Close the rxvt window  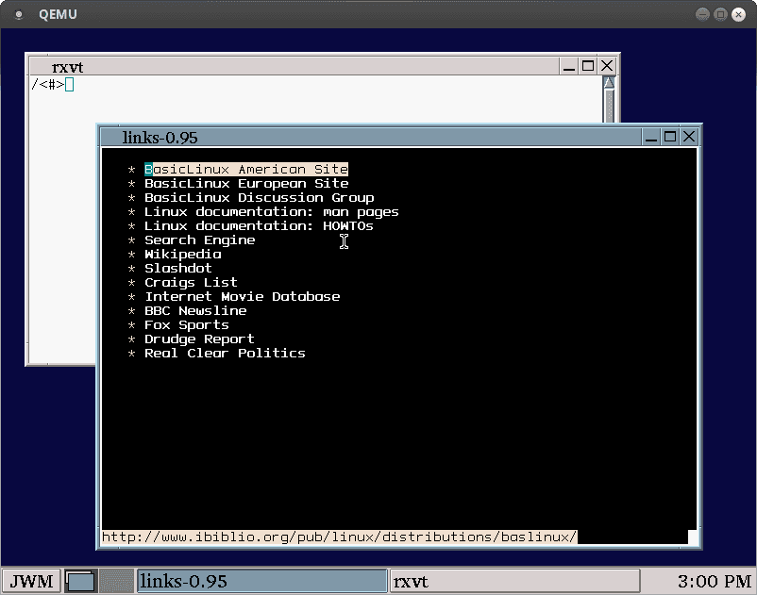pos(607,66)
